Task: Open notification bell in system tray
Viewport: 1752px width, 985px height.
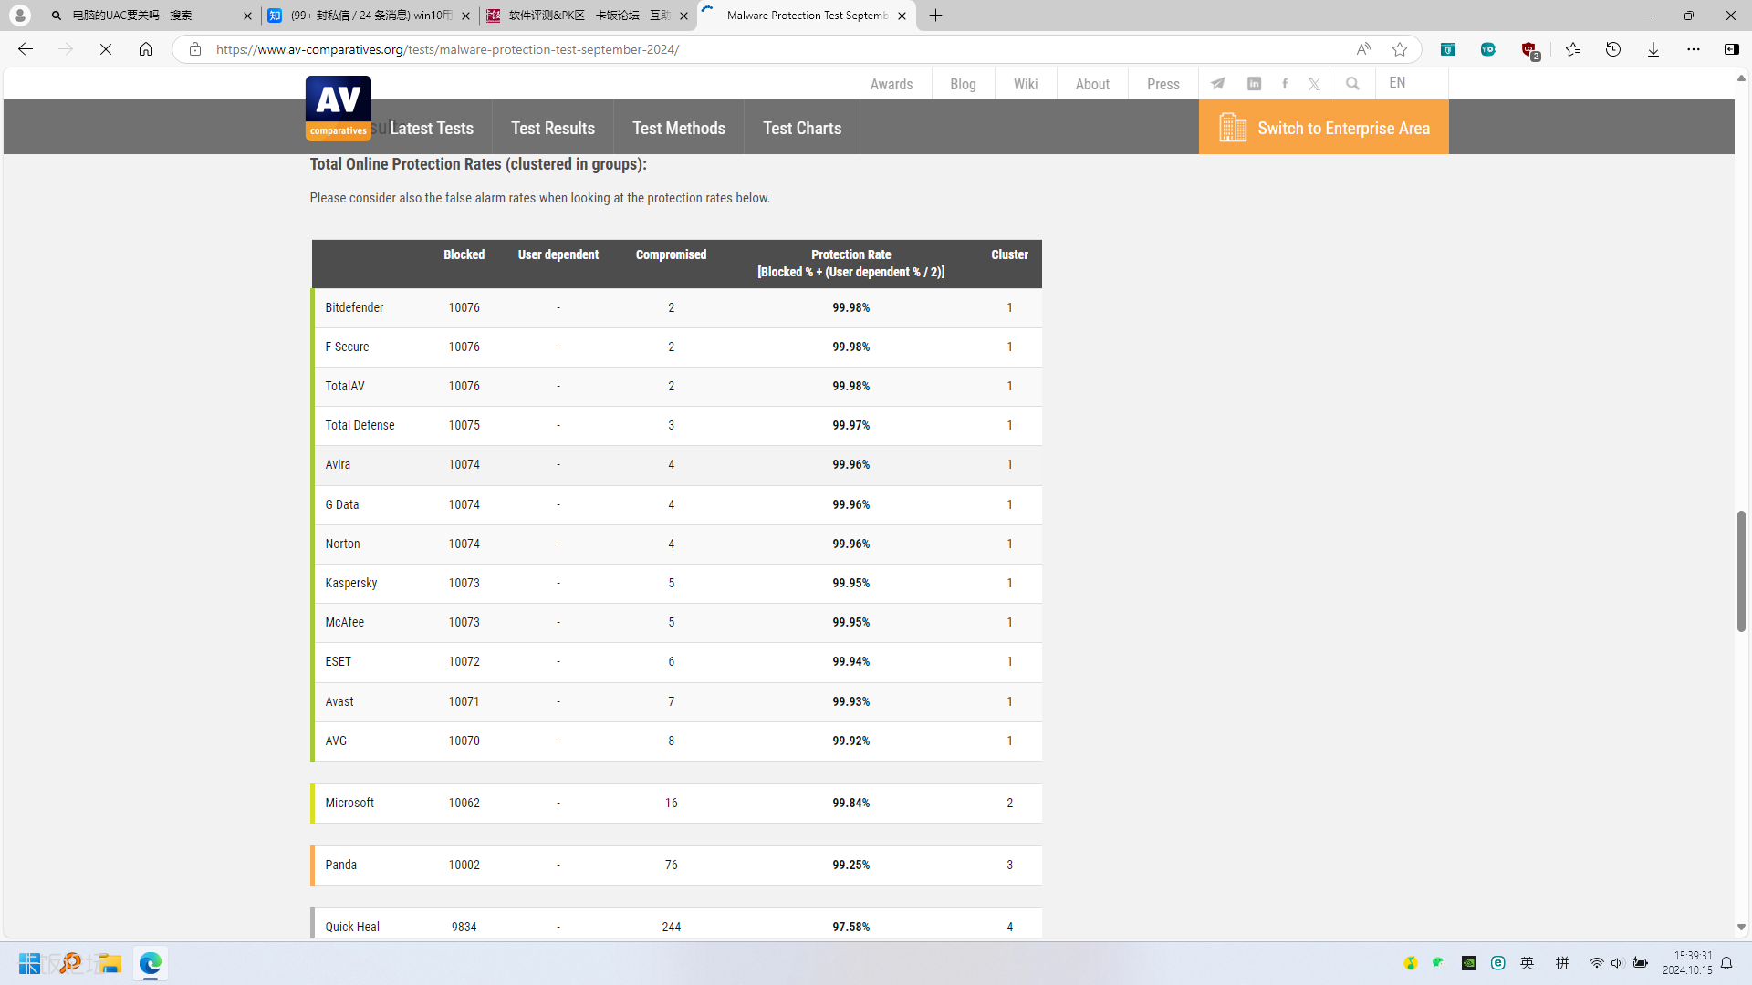Action: 1726,963
